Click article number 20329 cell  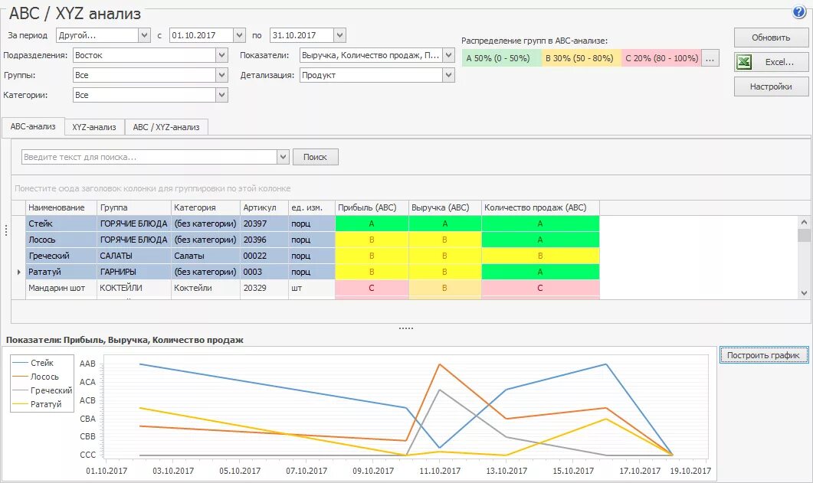[x=264, y=288]
